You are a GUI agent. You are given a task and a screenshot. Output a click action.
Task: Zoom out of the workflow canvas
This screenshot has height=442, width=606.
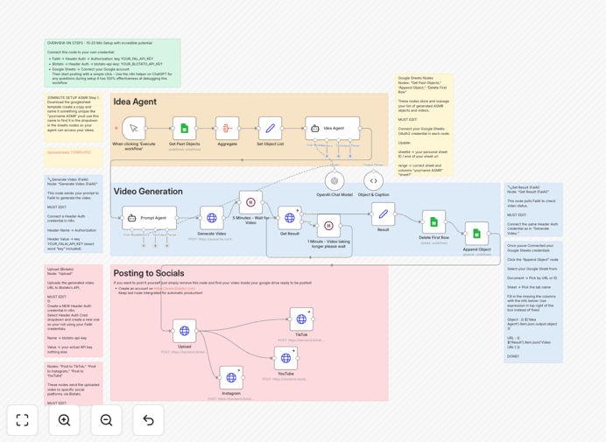(106, 420)
